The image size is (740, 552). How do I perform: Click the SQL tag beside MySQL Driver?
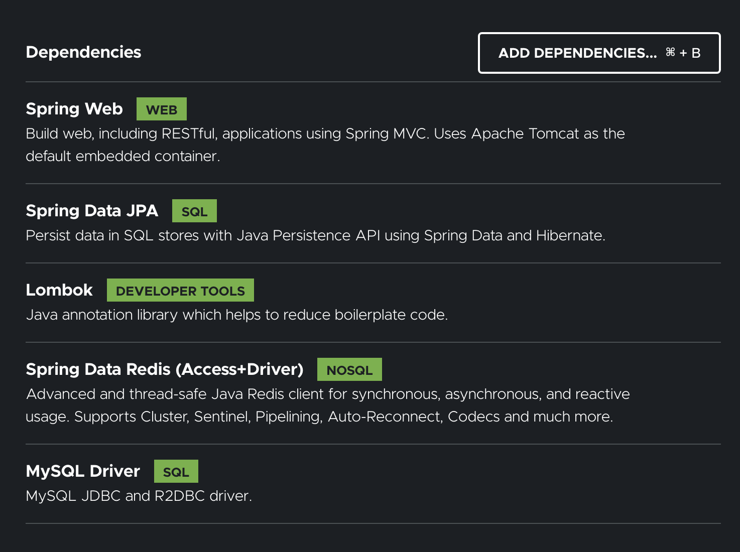click(x=176, y=472)
